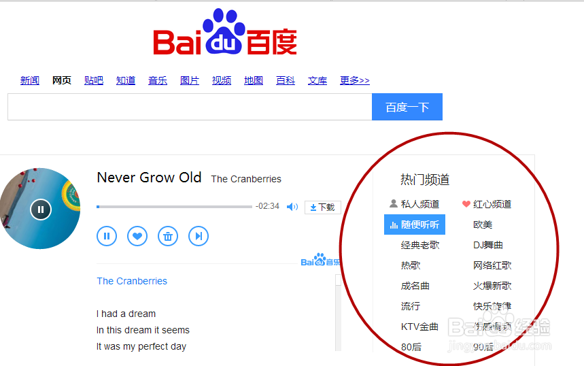Skip to next track

[x=198, y=236]
